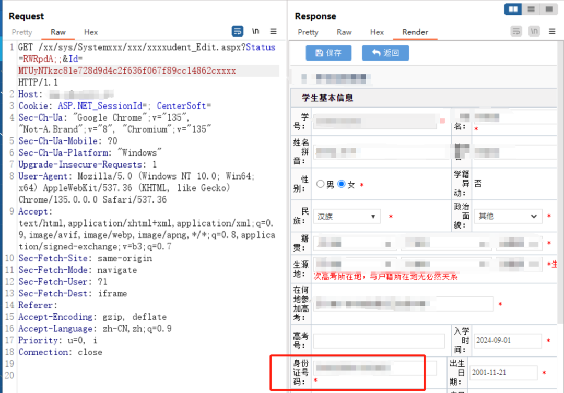This screenshot has height=393, width=564.
Task: Select 男 gender radio button
Action: pyautogui.click(x=320, y=184)
